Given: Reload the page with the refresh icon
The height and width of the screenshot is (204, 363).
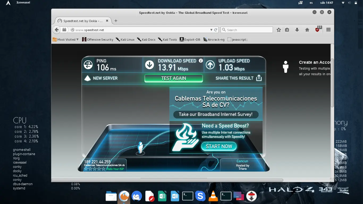Looking at the screenshot, I should tap(216, 30).
